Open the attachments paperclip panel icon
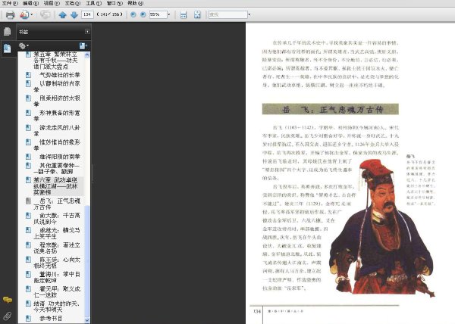 pos(8,316)
